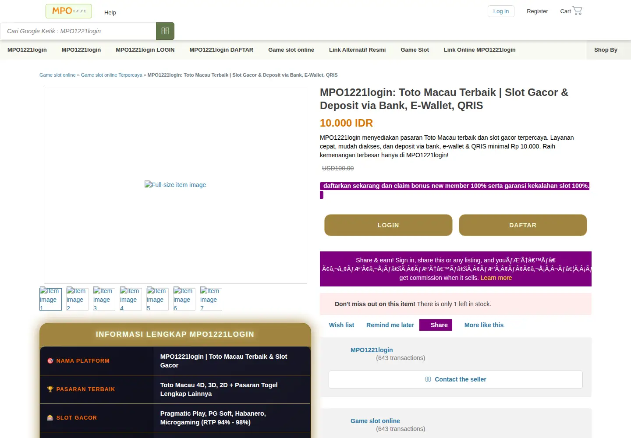
Task: Open Game slot online seller link
Action: [x=375, y=421]
